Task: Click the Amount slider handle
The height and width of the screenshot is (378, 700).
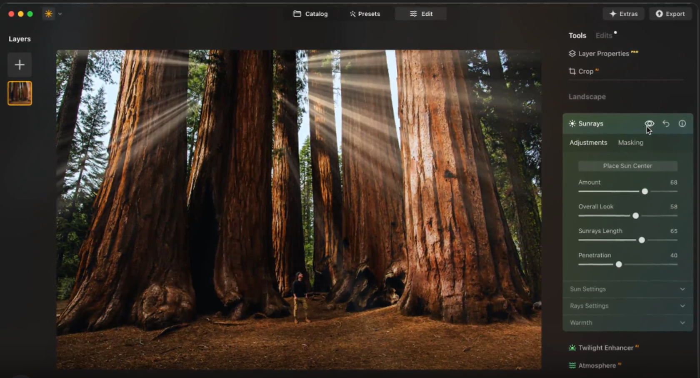Action: 644,191
